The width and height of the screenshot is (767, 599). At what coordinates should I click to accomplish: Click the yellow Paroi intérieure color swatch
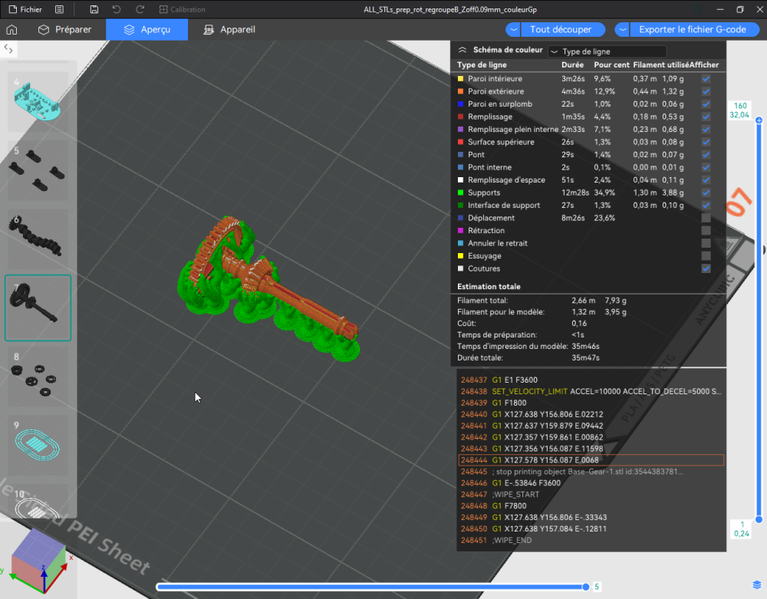(x=460, y=78)
